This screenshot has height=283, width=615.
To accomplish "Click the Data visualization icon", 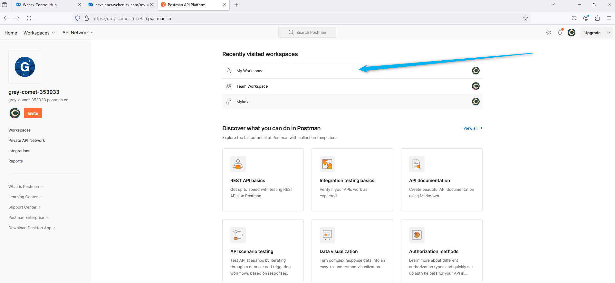I will click(x=327, y=235).
